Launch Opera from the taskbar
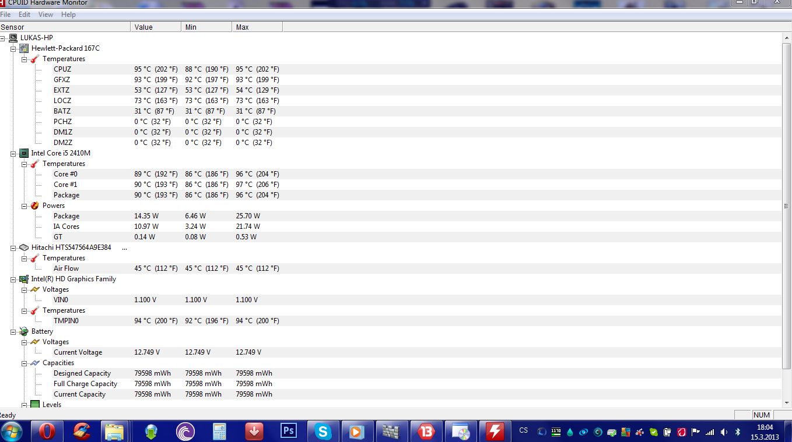Image resolution: width=792 pixels, height=442 pixels. (47, 432)
